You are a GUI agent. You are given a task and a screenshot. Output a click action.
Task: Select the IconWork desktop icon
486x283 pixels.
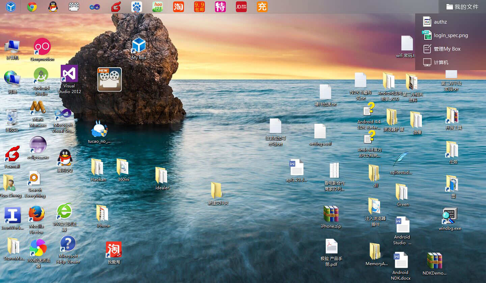coord(12,218)
